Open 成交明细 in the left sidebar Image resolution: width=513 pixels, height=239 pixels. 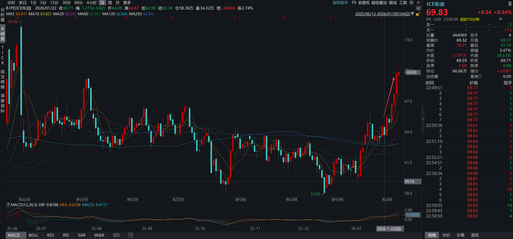click(2, 79)
